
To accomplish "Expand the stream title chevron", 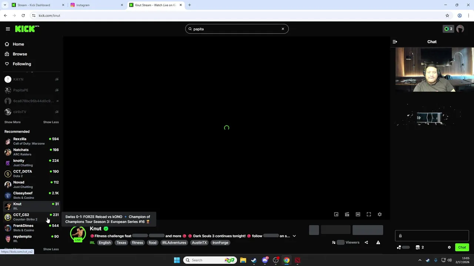I will coord(294,236).
